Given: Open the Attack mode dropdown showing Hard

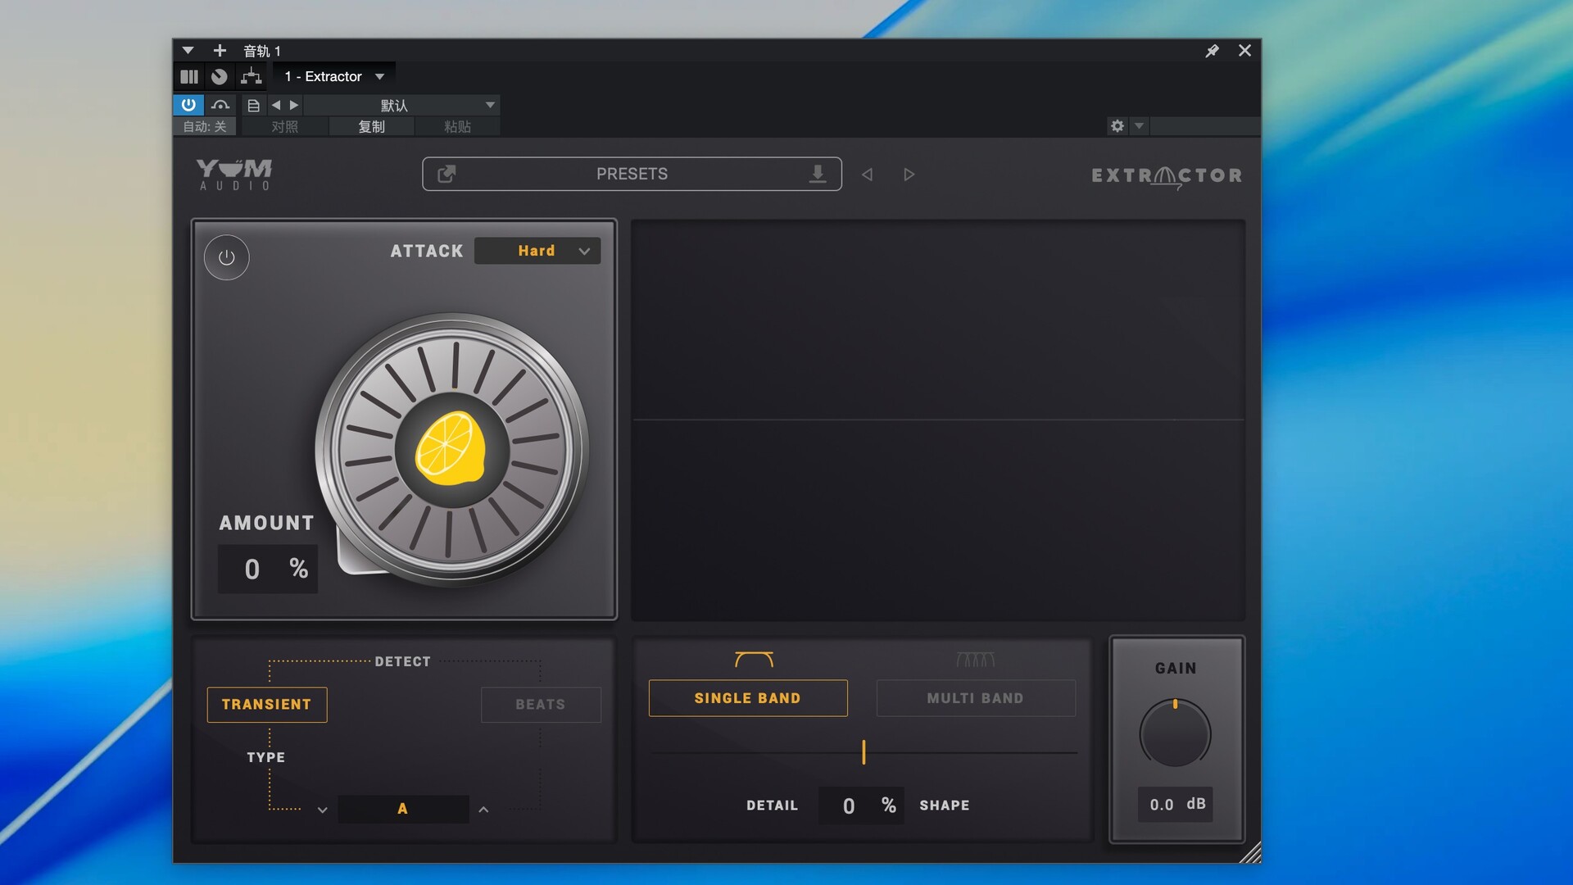Looking at the screenshot, I should click(537, 251).
